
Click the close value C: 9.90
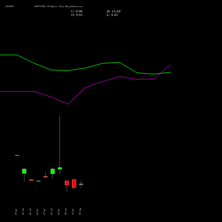point(77,12)
